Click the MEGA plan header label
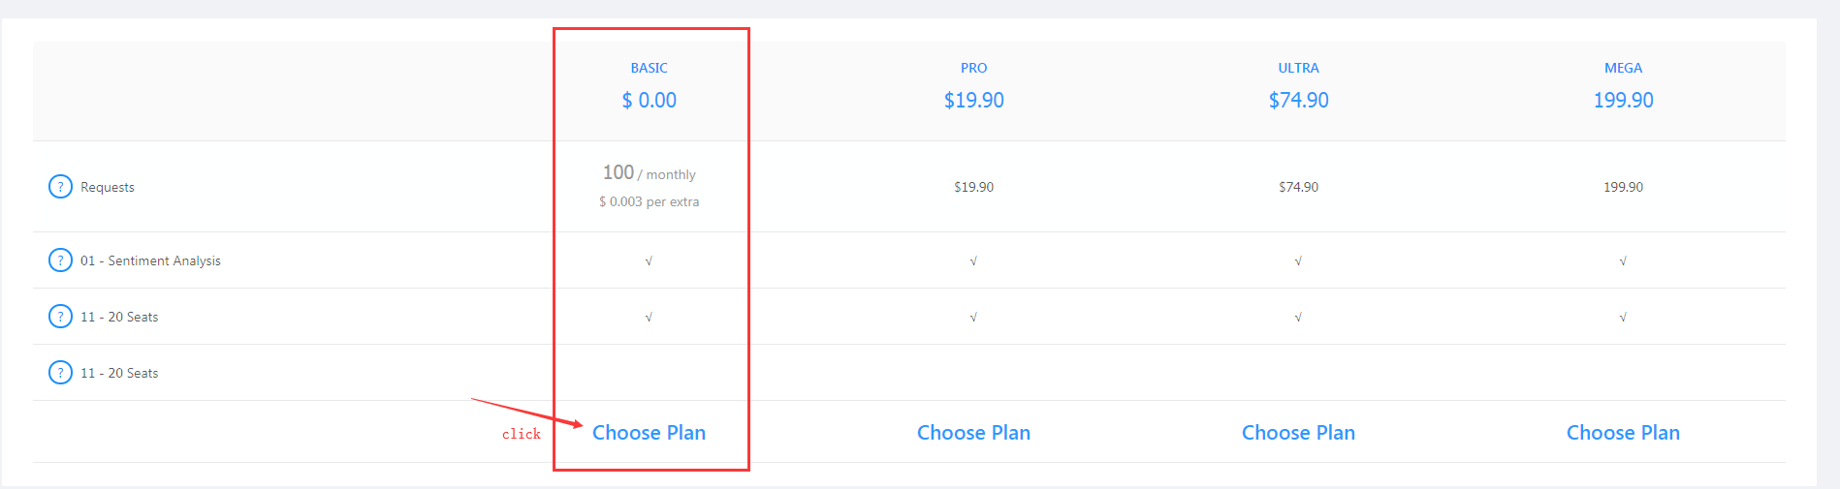 (x=1623, y=68)
